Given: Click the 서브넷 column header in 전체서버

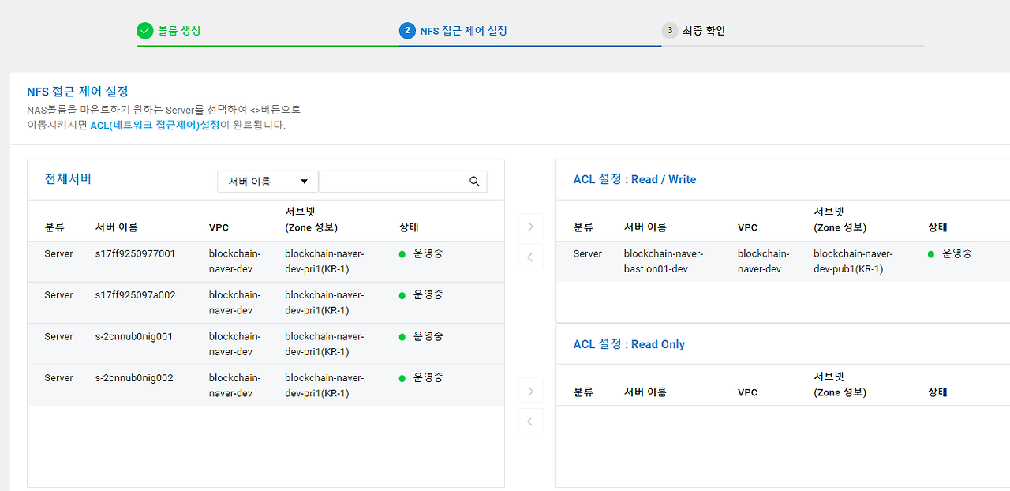Looking at the screenshot, I should pyautogui.click(x=311, y=219).
